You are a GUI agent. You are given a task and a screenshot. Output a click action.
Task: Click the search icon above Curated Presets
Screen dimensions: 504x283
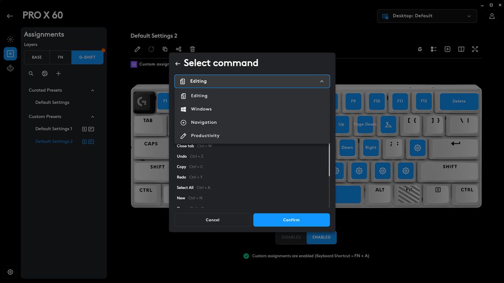31,73
